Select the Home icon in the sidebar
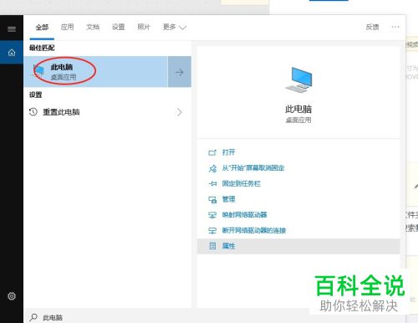The width and height of the screenshot is (418, 323). click(12, 52)
